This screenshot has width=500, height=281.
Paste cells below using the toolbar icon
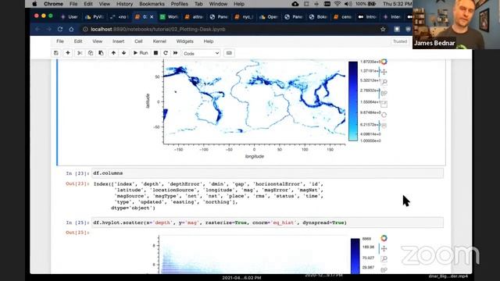click(101, 53)
